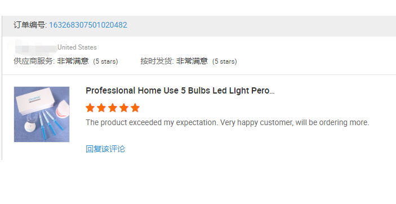This screenshot has height=204, width=396.
Task: Open order number 163268307501020482 link
Action: tap(88, 25)
